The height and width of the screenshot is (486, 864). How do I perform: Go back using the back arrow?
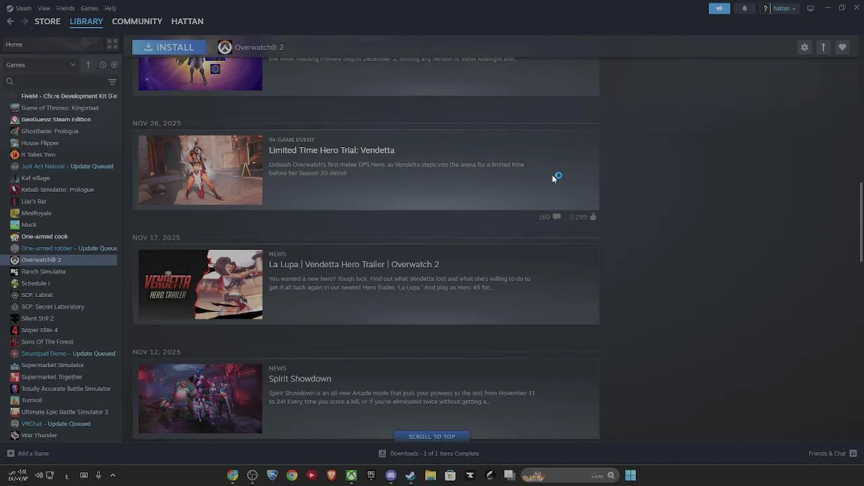click(x=10, y=22)
